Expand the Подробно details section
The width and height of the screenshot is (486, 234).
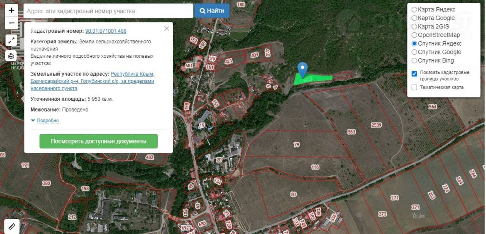(47, 120)
